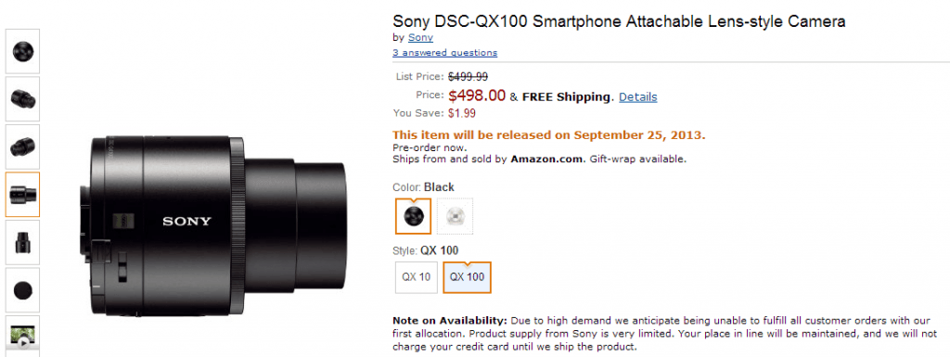Viewport: 950px width, 357px height.
Task: Open the FREE Shipping Details link
Action: point(638,96)
